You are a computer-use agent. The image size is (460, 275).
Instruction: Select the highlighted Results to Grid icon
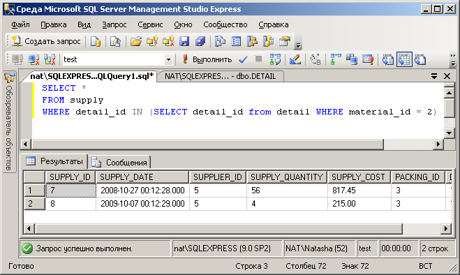coord(404,59)
